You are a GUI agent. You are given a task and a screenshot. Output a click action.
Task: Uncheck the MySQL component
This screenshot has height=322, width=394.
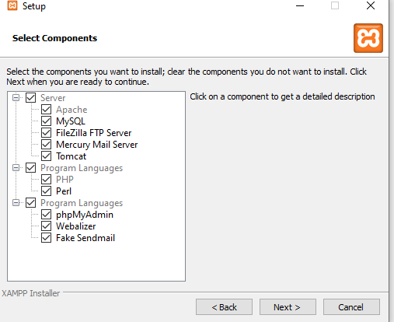(x=46, y=121)
